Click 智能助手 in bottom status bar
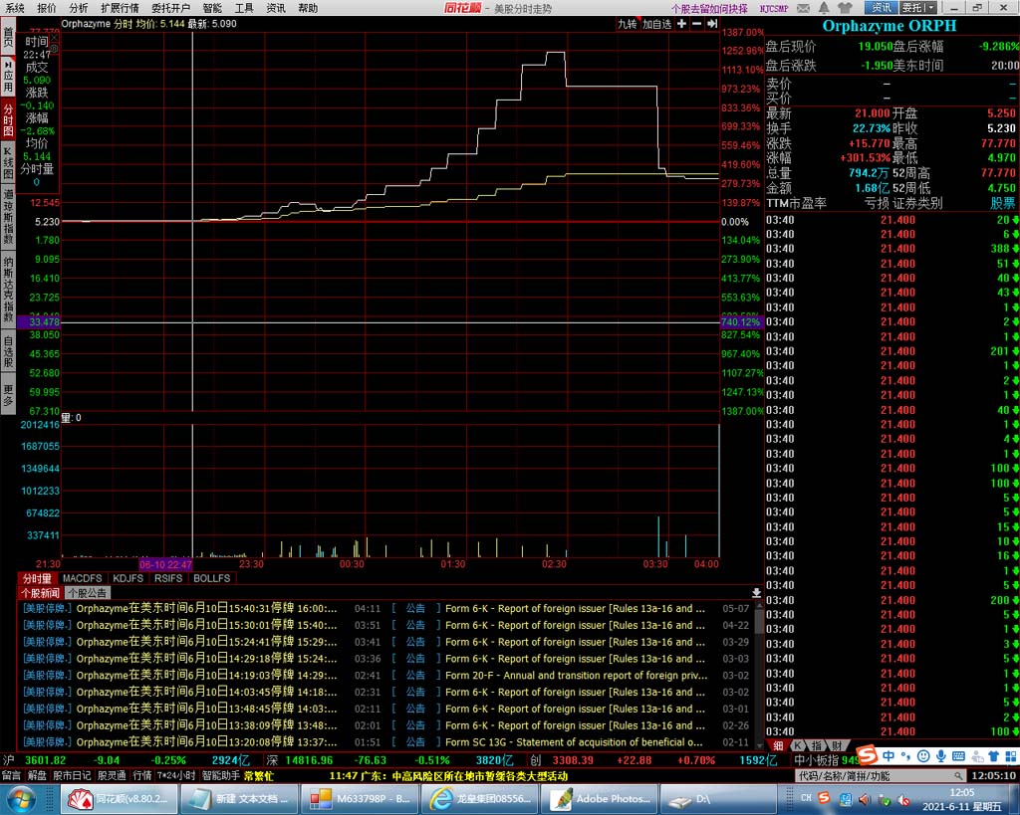Viewport: 1020px width, 815px height. tap(220, 776)
